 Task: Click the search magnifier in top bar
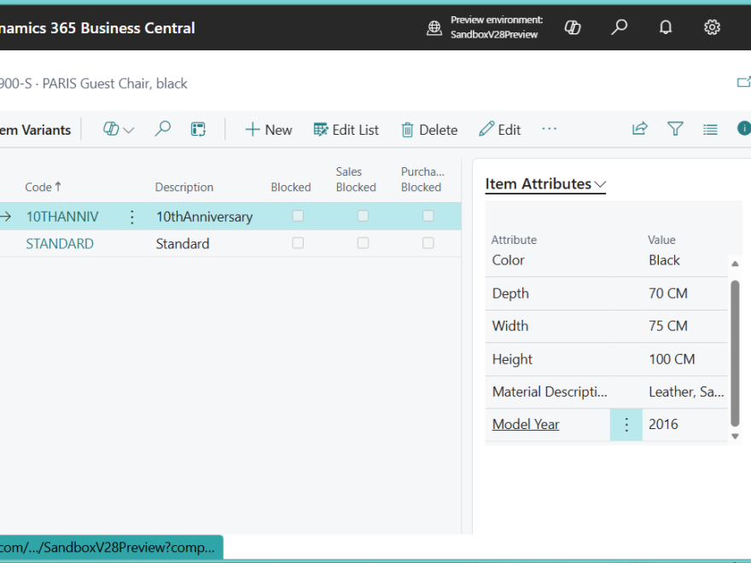[620, 27]
